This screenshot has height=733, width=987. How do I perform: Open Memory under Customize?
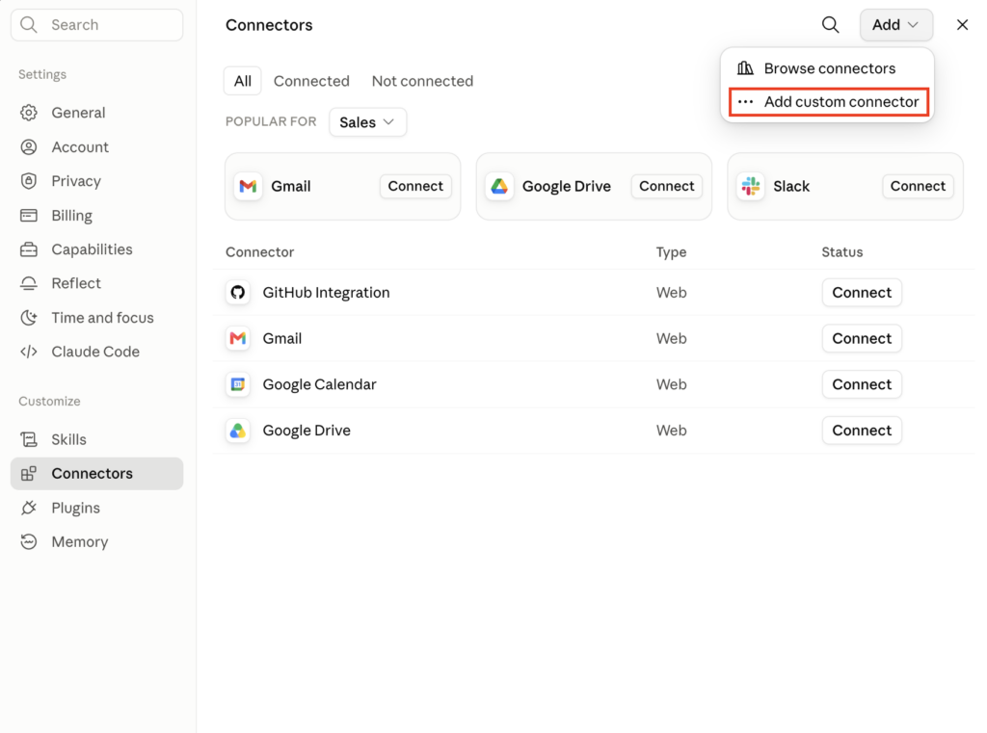click(97, 541)
